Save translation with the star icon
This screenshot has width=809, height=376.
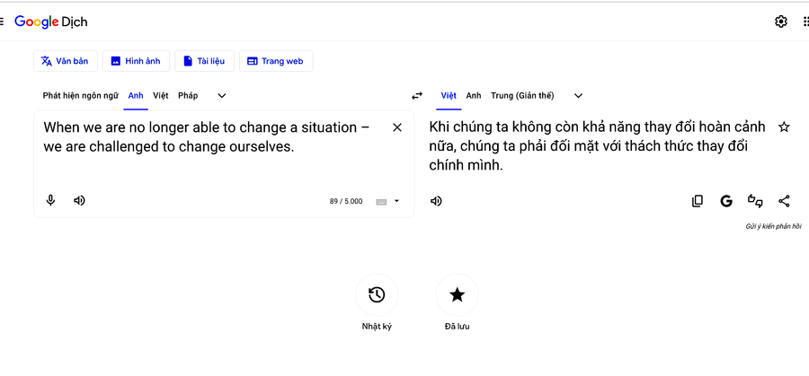[784, 127]
